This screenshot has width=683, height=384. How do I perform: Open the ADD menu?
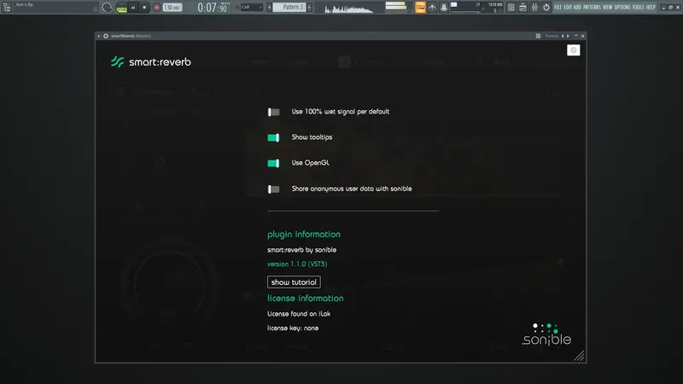577,8
